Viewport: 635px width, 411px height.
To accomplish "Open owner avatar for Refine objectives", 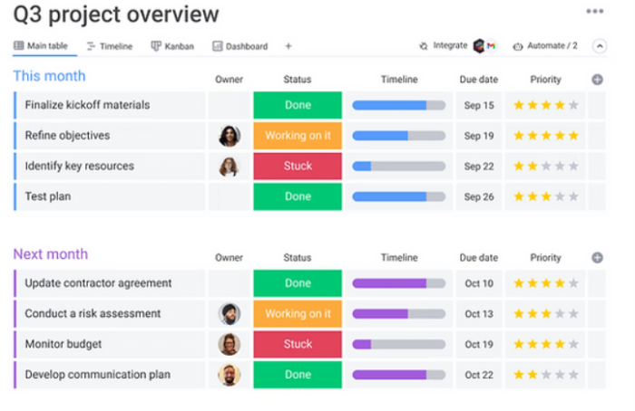I will (230, 136).
